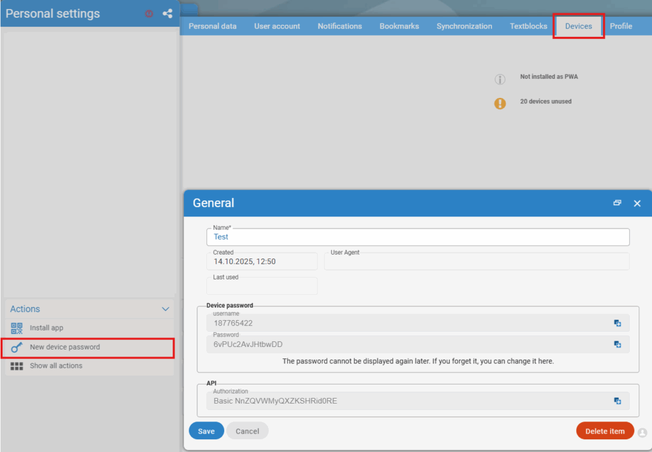Open the Synchronization tab

(x=464, y=26)
